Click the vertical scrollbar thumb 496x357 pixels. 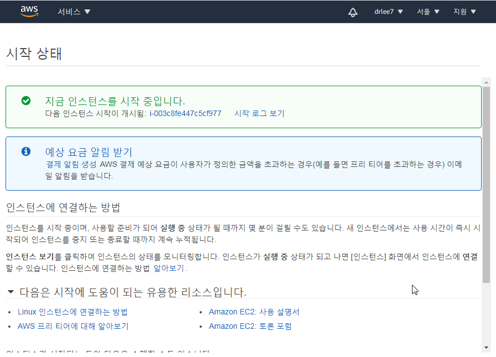click(x=486, y=185)
